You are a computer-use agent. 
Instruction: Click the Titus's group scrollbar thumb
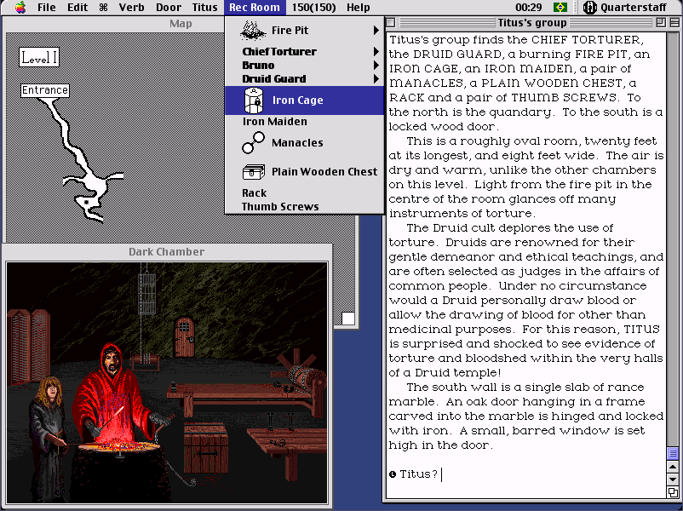(673, 453)
